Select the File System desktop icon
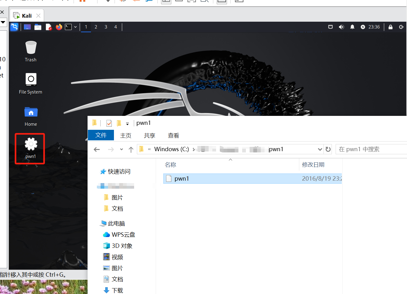 pyautogui.click(x=31, y=84)
